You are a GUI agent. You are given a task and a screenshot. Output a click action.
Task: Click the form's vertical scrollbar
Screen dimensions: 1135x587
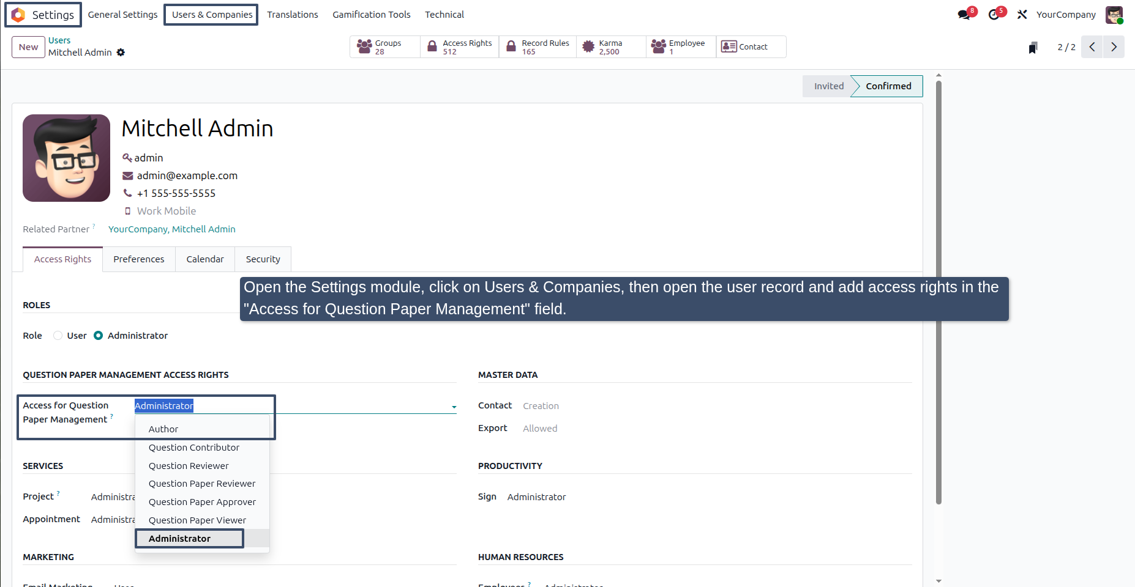point(938,292)
